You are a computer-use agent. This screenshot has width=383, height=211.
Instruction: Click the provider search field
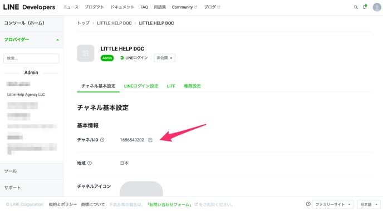pos(31,58)
